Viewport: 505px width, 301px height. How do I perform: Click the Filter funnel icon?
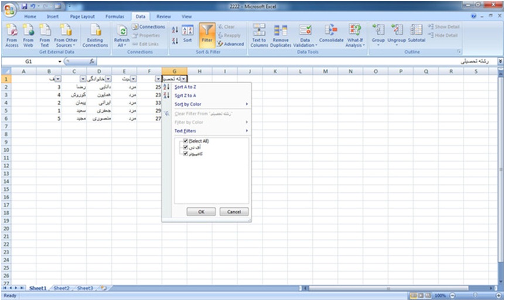(207, 32)
